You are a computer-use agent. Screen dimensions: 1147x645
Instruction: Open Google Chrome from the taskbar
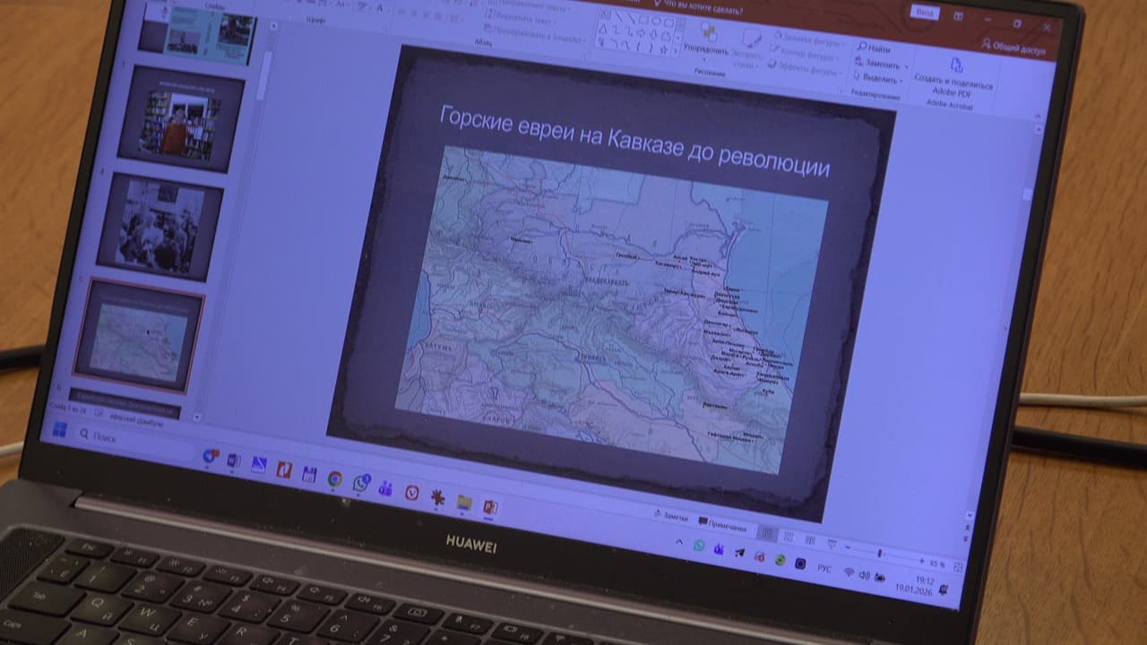334,478
